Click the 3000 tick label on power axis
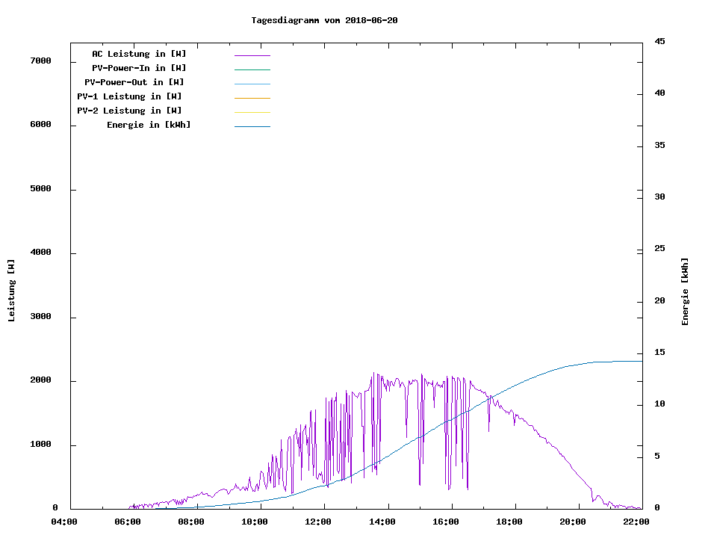717x538 pixels. [40, 317]
